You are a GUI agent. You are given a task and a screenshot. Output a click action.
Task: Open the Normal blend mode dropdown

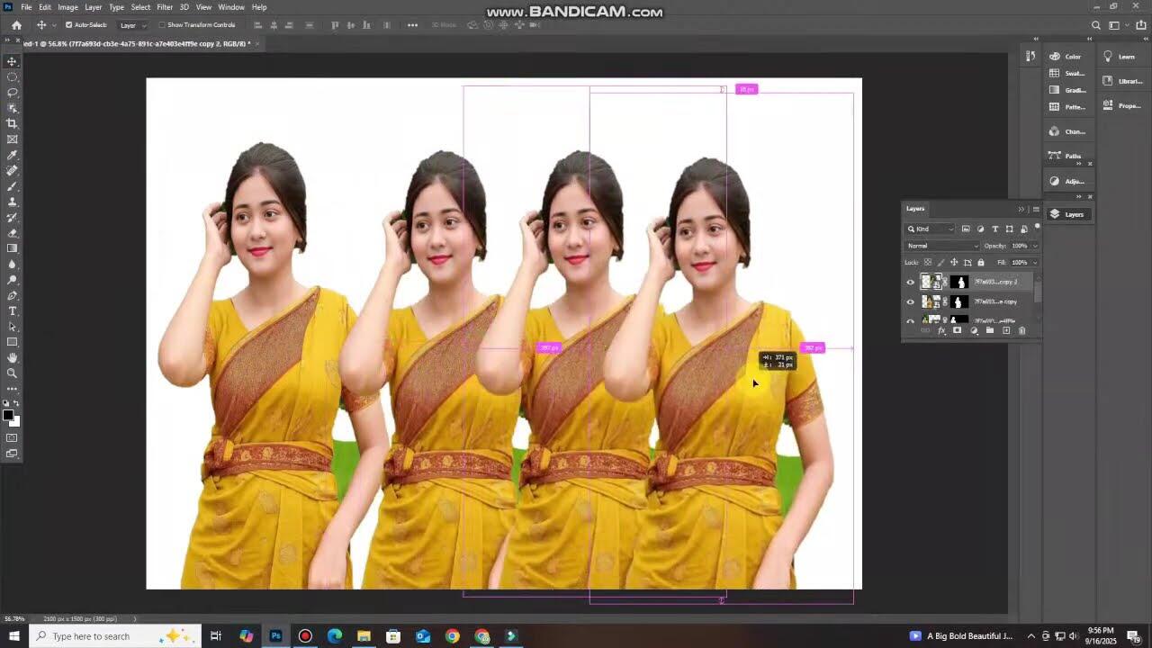tap(942, 246)
